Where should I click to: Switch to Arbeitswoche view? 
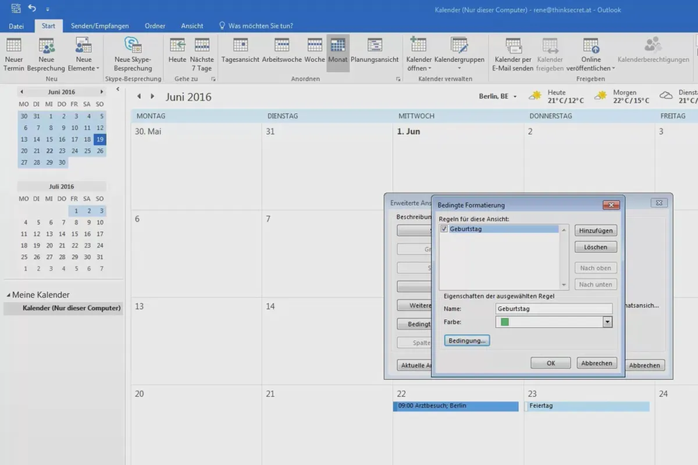click(282, 51)
